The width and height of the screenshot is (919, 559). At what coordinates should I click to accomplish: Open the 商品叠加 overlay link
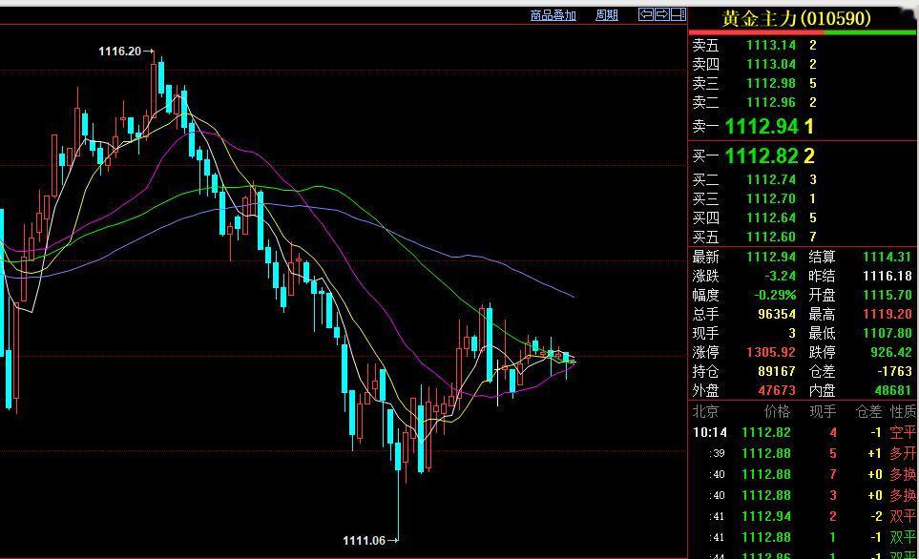tap(553, 15)
